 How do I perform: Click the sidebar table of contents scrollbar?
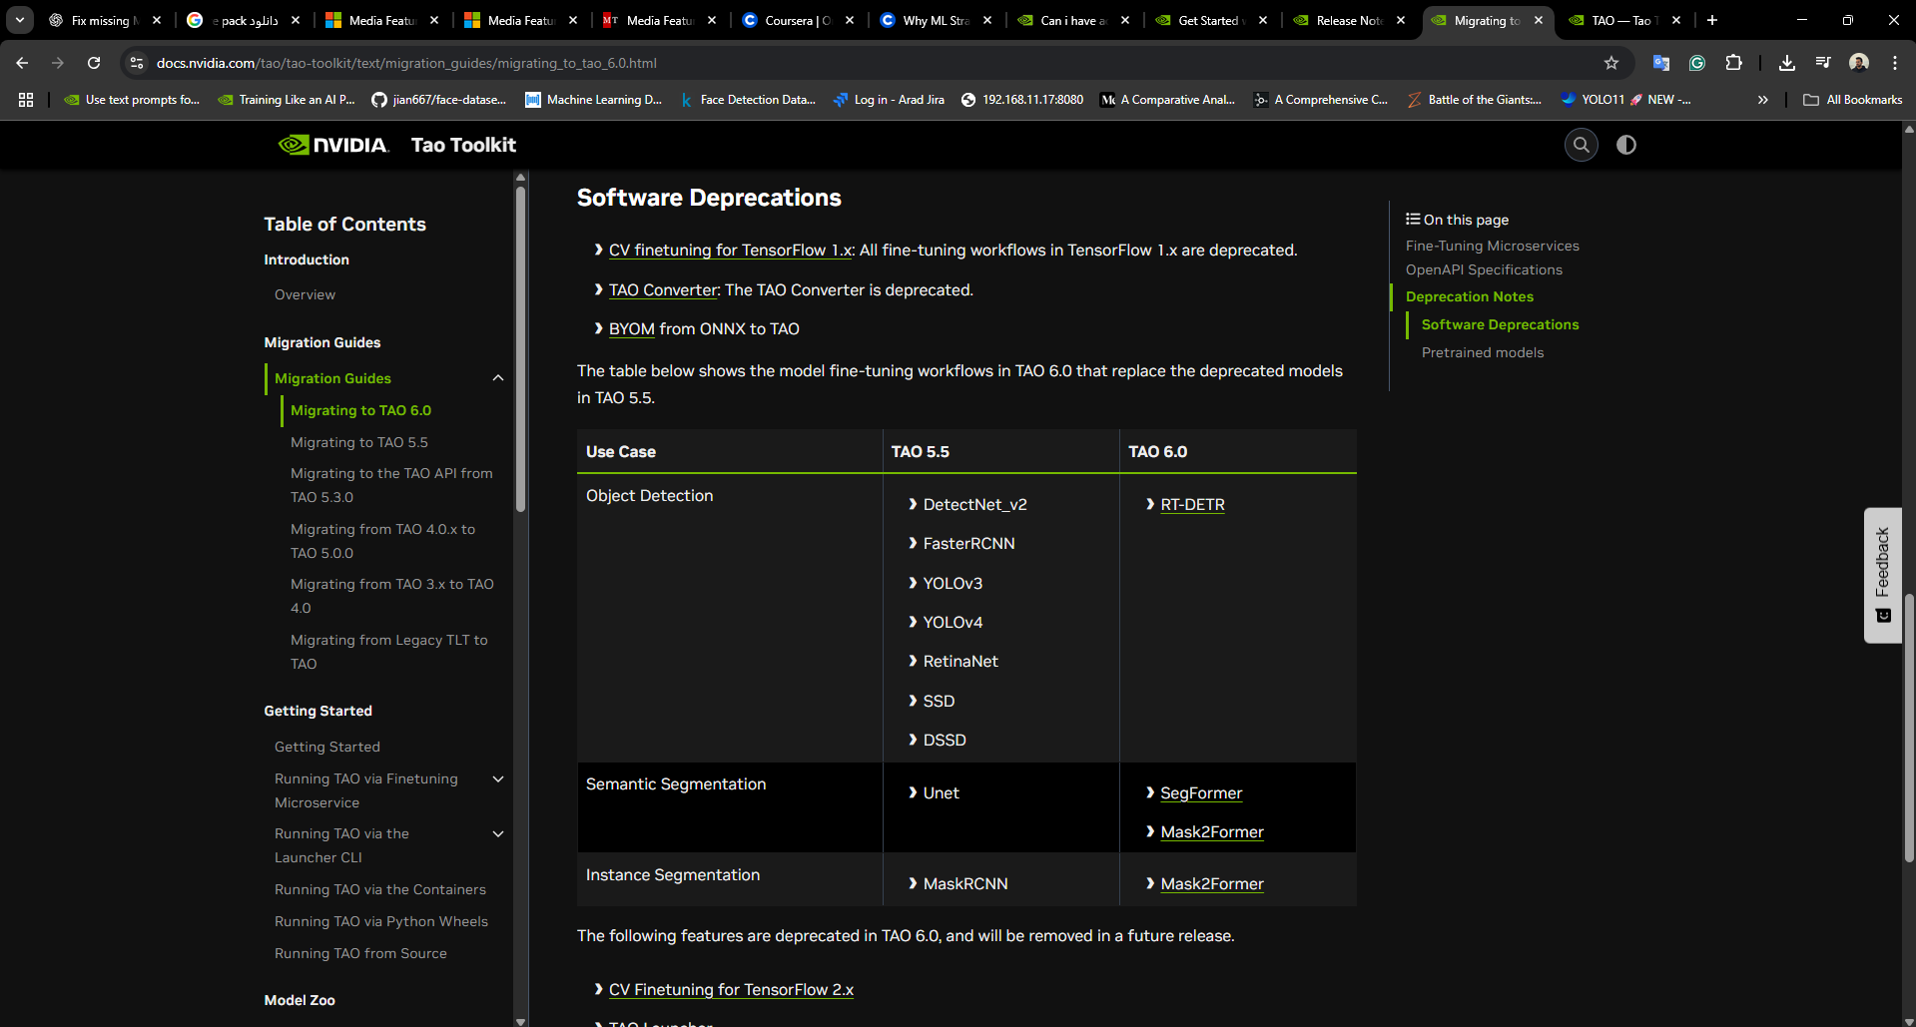pyautogui.click(x=520, y=349)
